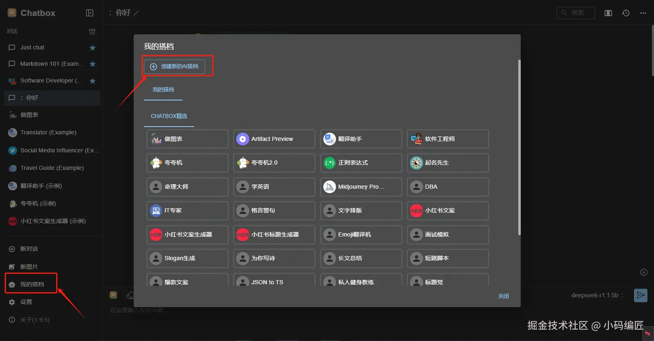Click the archive conversations icon next to 对话
The image size is (654, 341).
pos(92,31)
